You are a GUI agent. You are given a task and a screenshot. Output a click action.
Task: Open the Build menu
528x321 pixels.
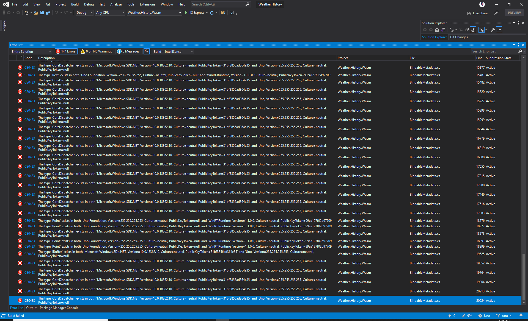pyautogui.click(x=75, y=4)
